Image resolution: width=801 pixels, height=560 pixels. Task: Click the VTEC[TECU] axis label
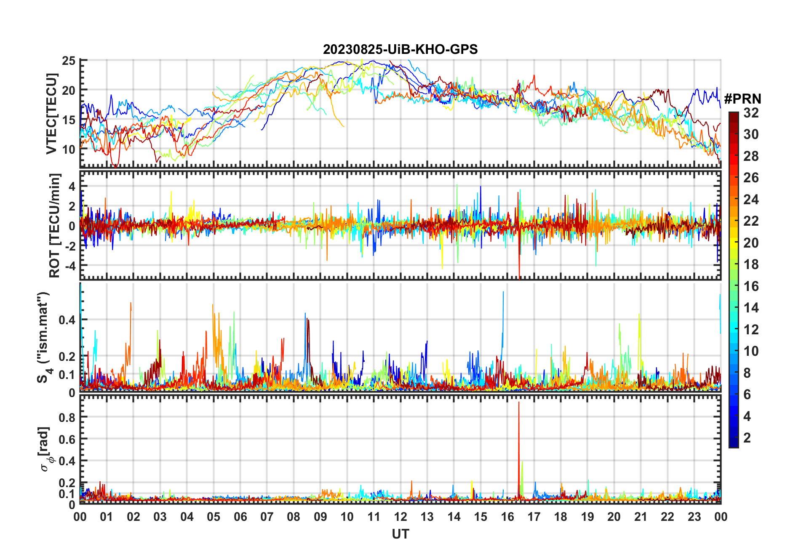pyautogui.click(x=51, y=114)
